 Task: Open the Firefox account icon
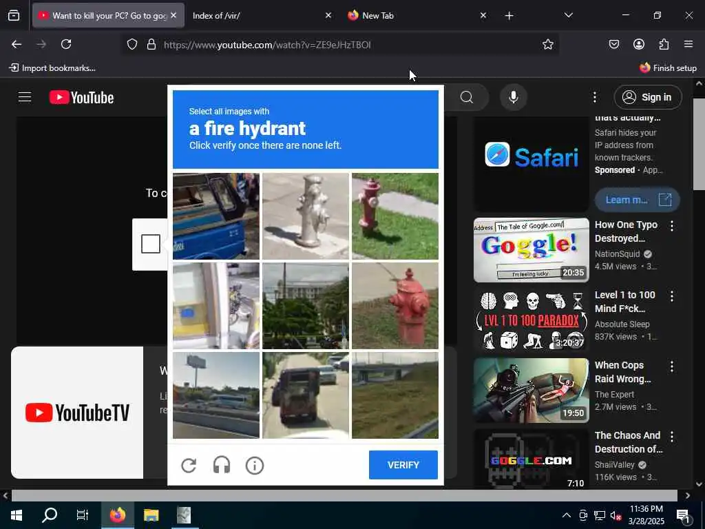tap(638, 44)
